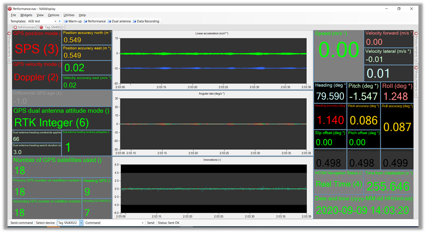Click dual antenna heading constraints value 66
This screenshot has width=426, height=233.
pyautogui.click(x=17, y=139)
